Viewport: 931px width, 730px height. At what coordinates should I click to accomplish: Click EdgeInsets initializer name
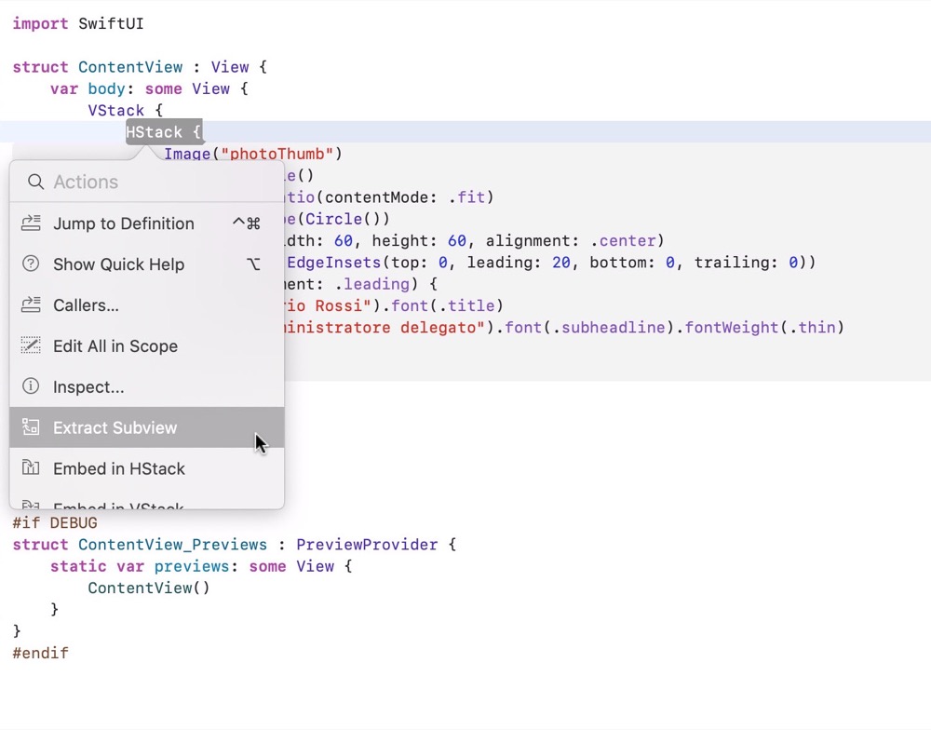333,263
